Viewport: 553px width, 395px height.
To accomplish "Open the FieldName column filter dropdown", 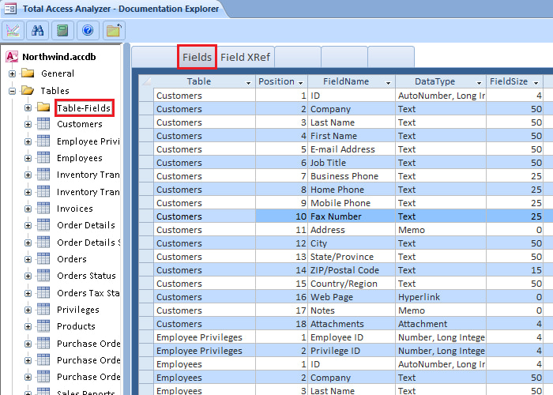I will [x=388, y=82].
